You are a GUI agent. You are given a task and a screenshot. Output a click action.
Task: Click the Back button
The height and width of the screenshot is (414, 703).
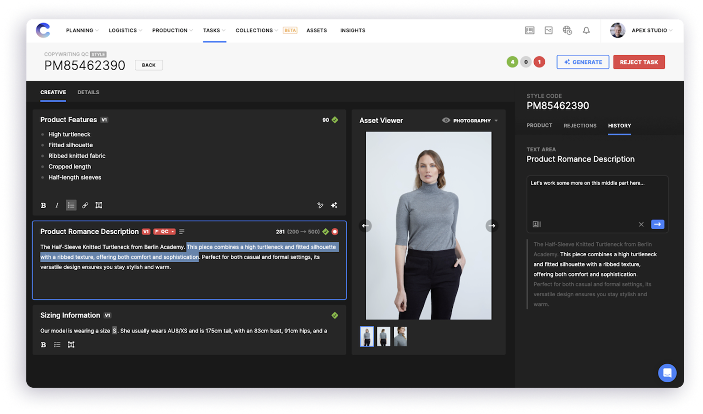coord(149,65)
